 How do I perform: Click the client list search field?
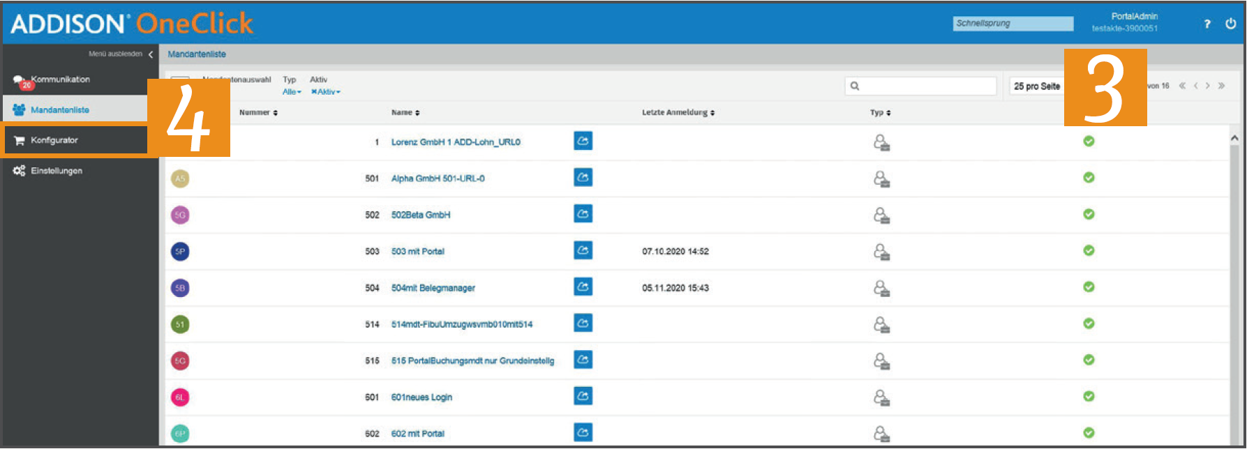pyautogui.click(x=920, y=86)
